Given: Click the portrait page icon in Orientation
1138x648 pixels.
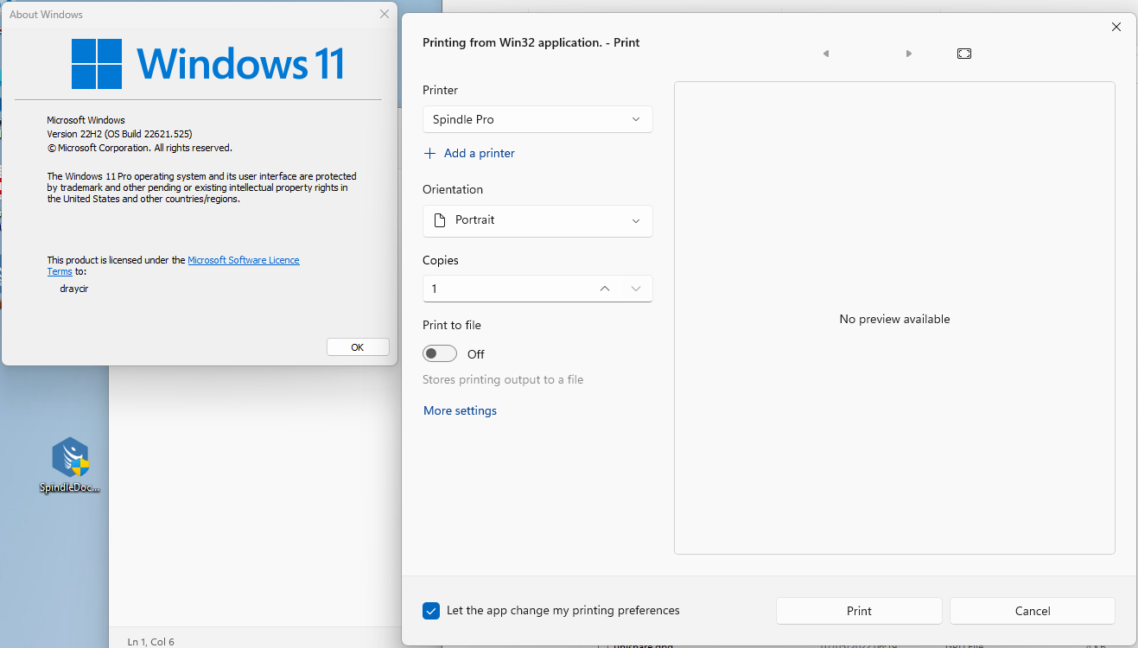Looking at the screenshot, I should coord(440,220).
